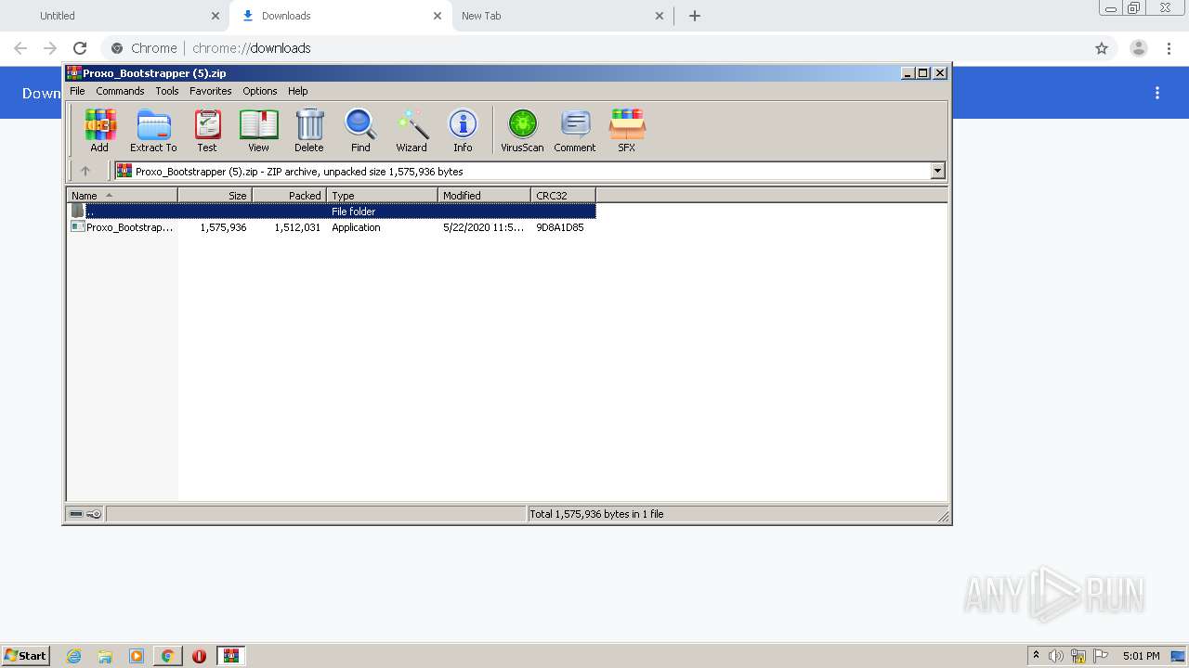The height and width of the screenshot is (668, 1189).
Task: Open the Options menu
Action: [260, 91]
